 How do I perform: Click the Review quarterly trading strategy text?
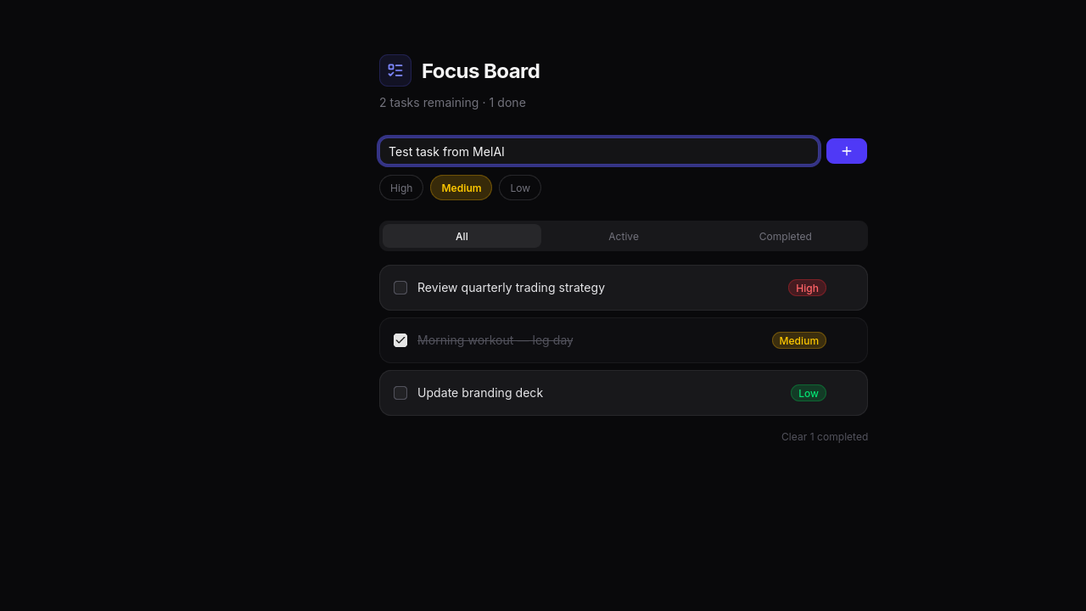[x=511, y=288]
